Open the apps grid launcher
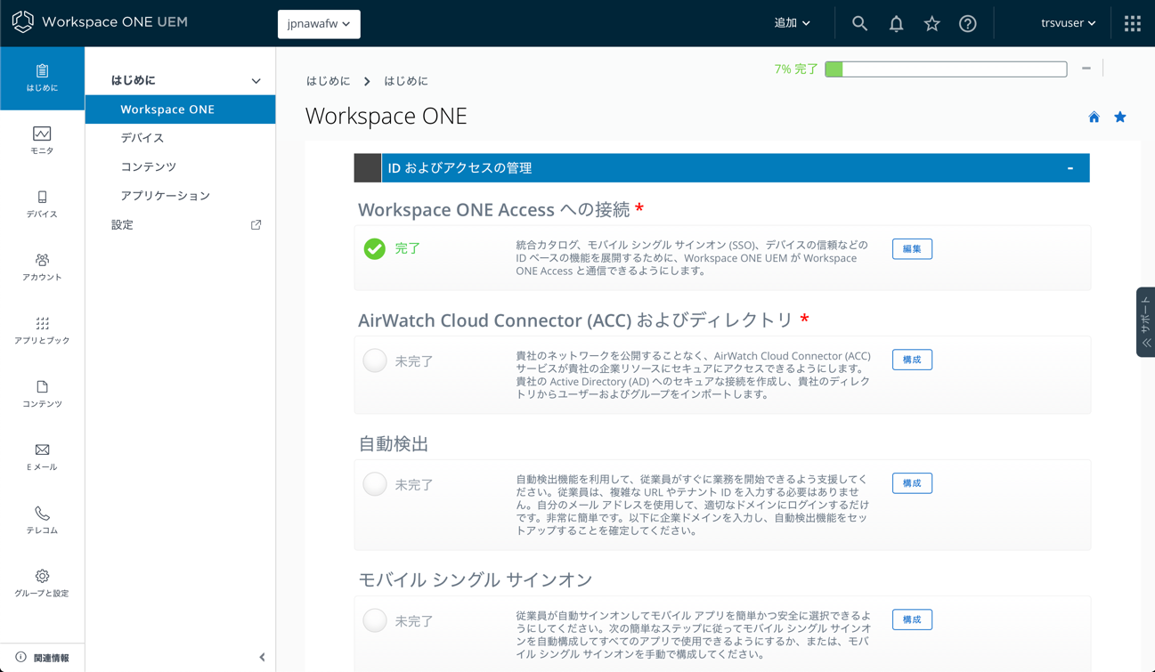This screenshot has width=1155, height=672. click(1133, 24)
